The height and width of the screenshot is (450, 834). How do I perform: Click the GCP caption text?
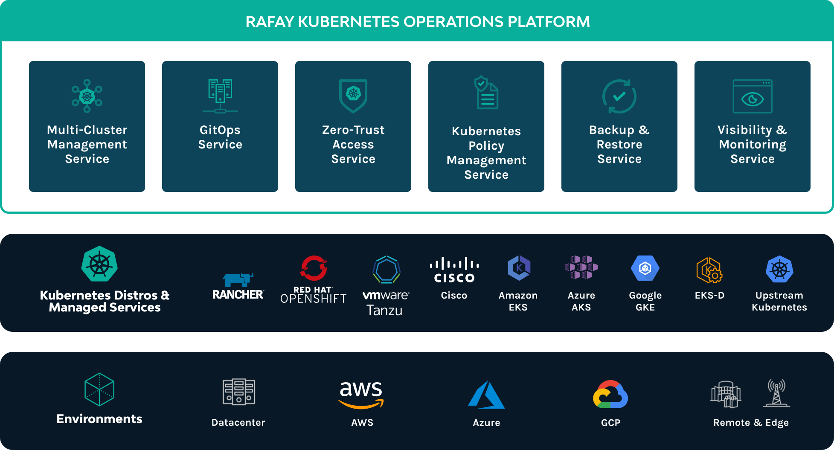pos(611,423)
